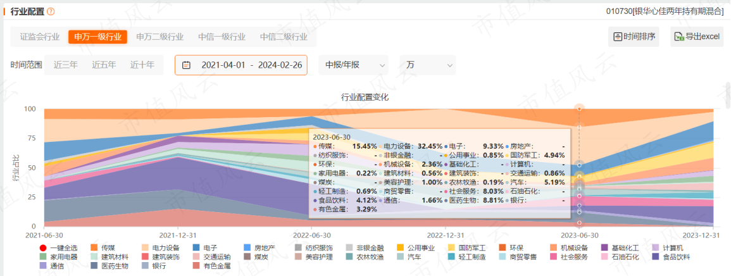The height and width of the screenshot is (276, 731).
Task: Choose the 近三年 time range
Action: pos(66,65)
